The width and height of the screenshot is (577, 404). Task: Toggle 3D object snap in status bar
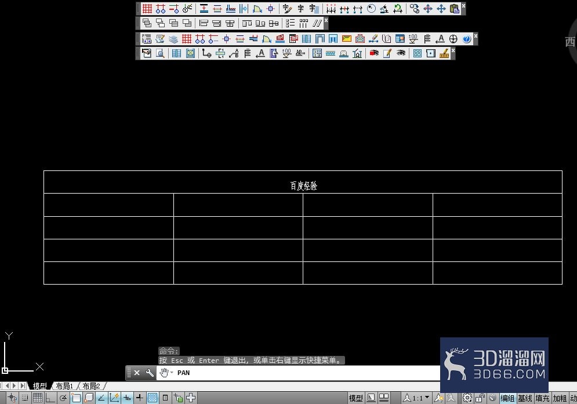coord(89,398)
